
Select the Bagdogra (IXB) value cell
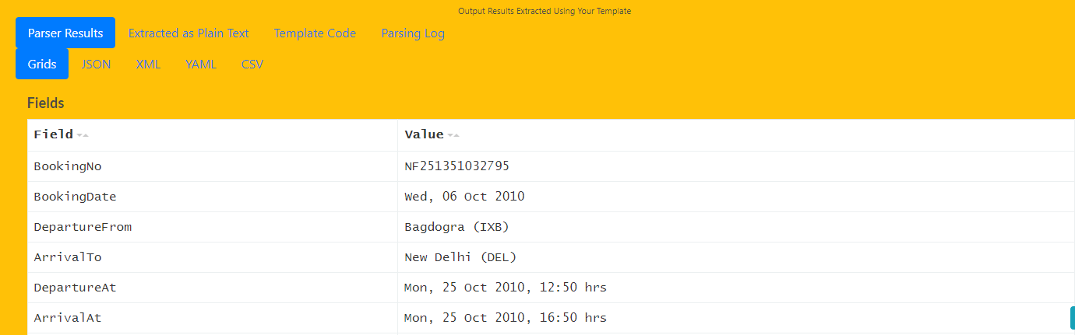[x=736, y=227]
